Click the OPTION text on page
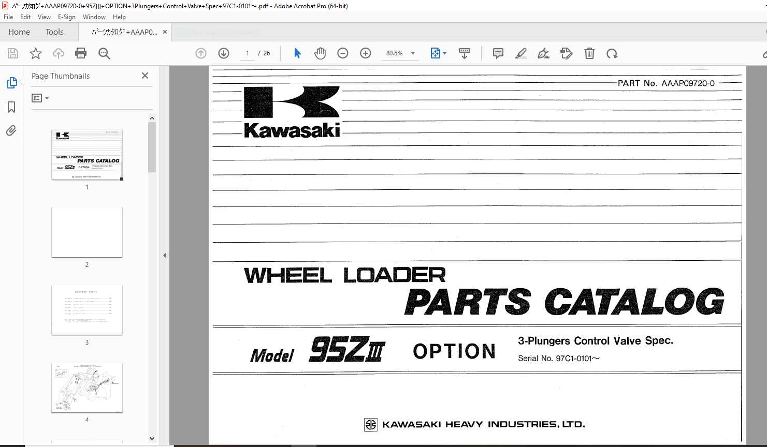767x447 pixels. [454, 351]
